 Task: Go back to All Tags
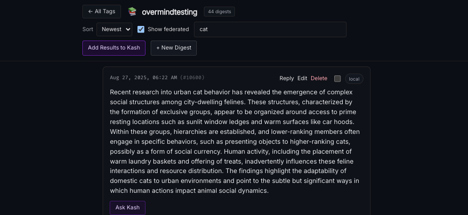coord(102,12)
